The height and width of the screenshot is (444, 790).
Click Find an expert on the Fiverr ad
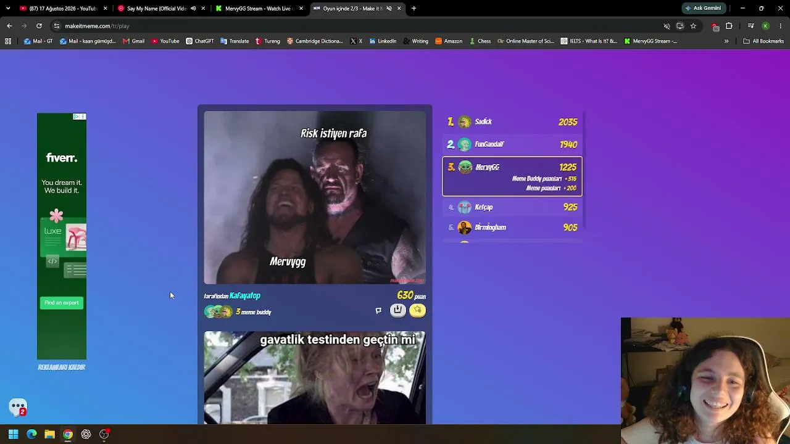point(62,303)
